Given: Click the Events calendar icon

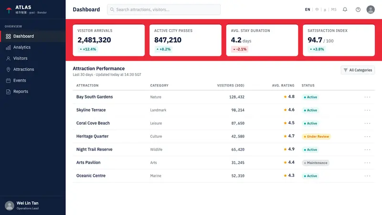Looking at the screenshot, I should [x=8, y=80].
